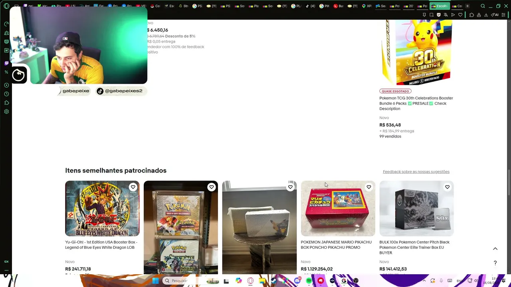Open the 30th Celebration booster bundle image
The height and width of the screenshot is (287, 511).
click(x=416, y=53)
